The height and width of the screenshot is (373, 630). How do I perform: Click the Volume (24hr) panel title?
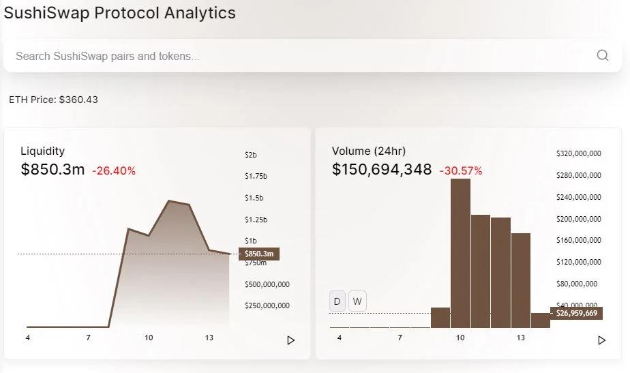[x=369, y=151]
